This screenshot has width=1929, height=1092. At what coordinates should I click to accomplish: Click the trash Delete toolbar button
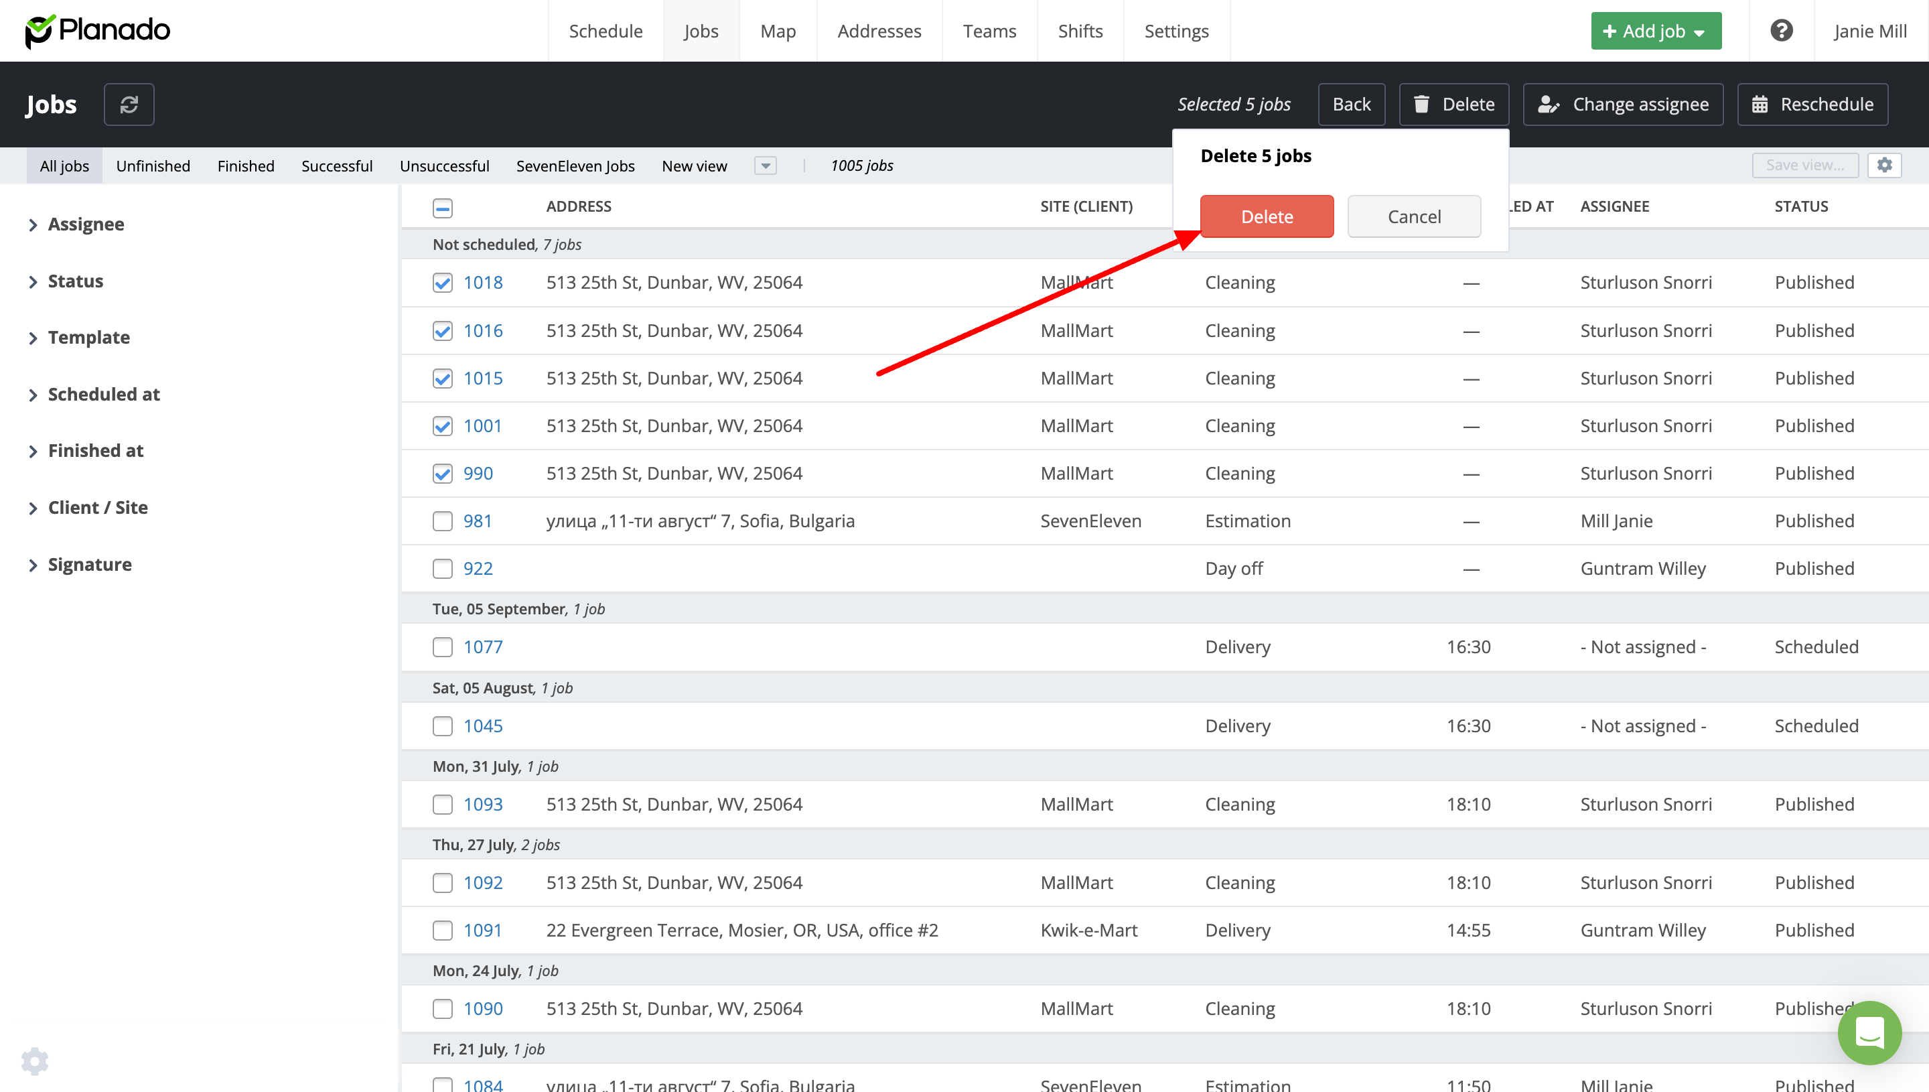coord(1453,105)
